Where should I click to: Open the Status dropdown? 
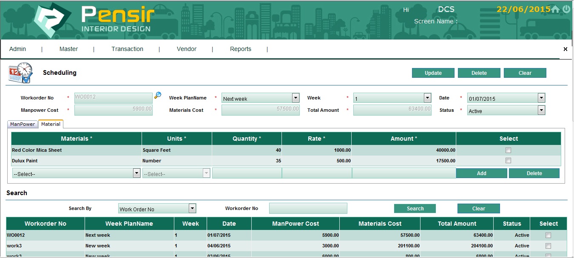click(x=541, y=111)
